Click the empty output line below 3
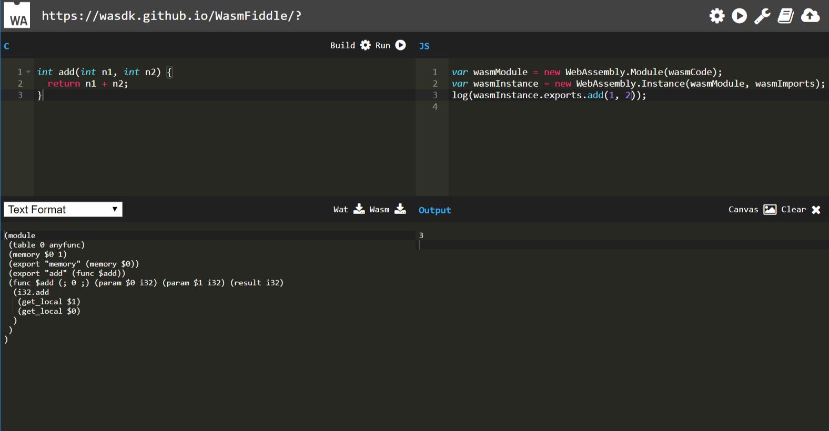829x431 pixels. click(623, 245)
